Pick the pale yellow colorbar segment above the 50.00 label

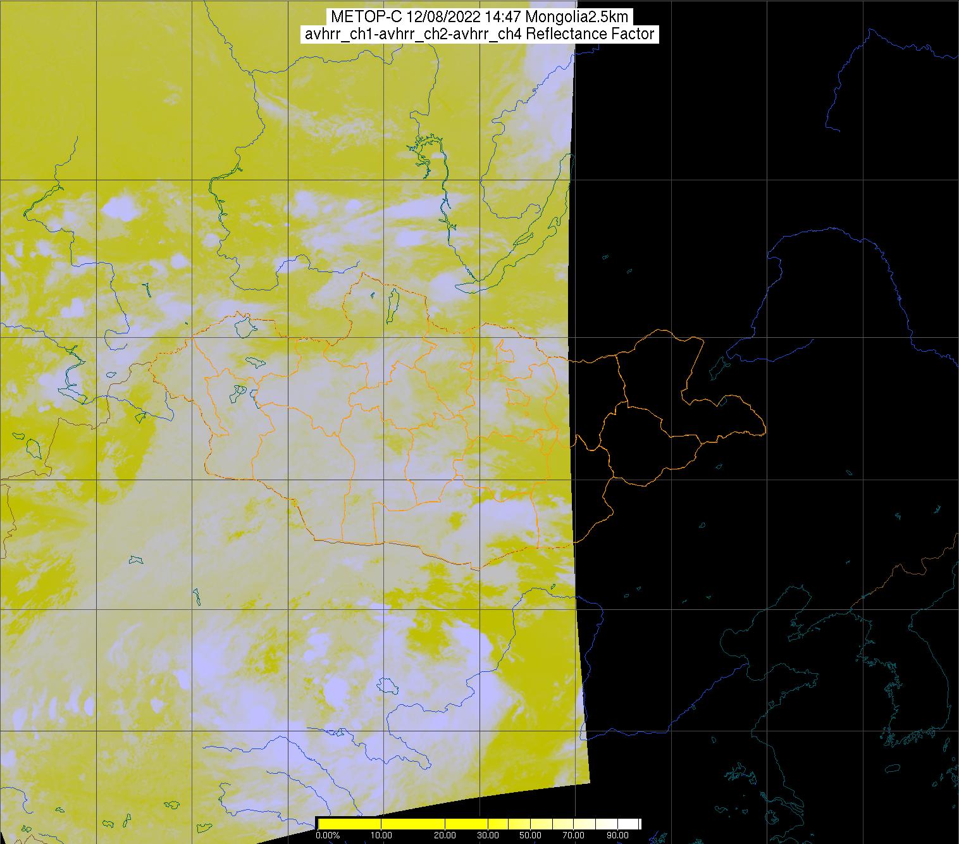click(541, 824)
